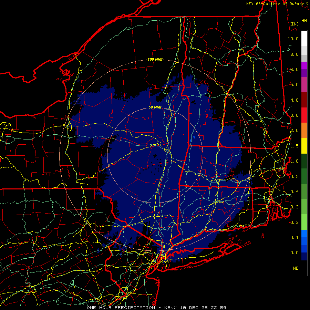Screen dimensions: 310x310
Task: Select the 5.0 legend value
Action: point(294,85)
